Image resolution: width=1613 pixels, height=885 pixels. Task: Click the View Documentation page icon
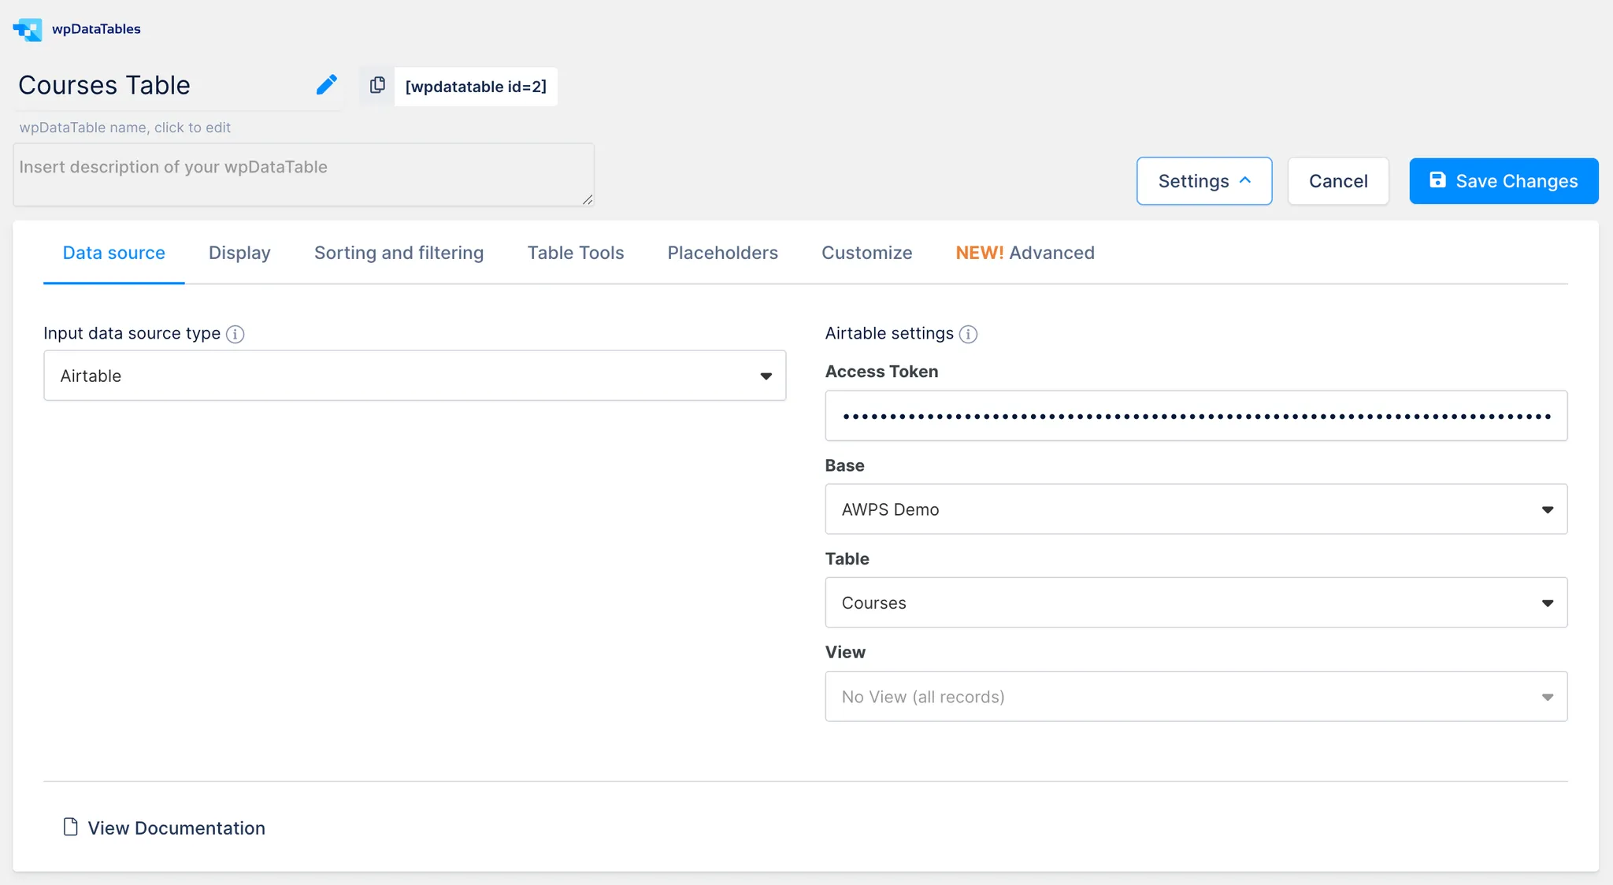coord(70,827)
